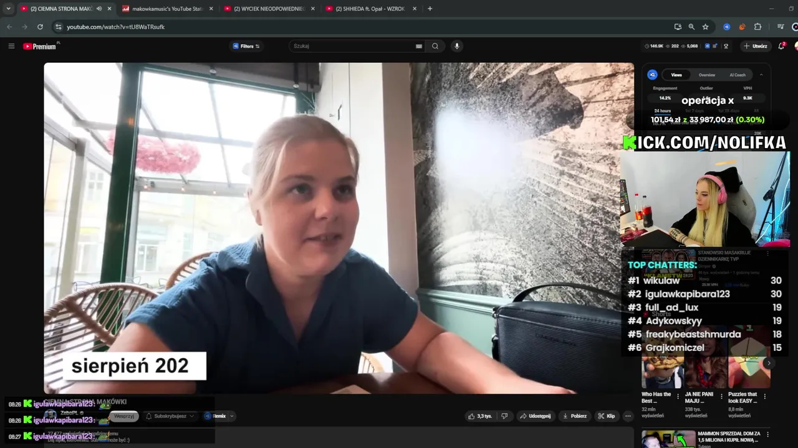
Task: Open options for 'Who Has the Best' short
Action: [678, 396]
